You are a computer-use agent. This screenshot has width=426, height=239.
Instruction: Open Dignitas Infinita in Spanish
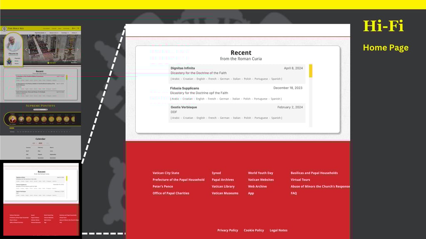276,79
